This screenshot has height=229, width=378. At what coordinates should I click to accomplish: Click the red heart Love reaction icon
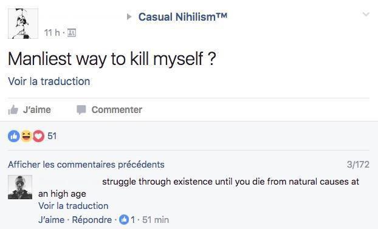coord(38,136)
